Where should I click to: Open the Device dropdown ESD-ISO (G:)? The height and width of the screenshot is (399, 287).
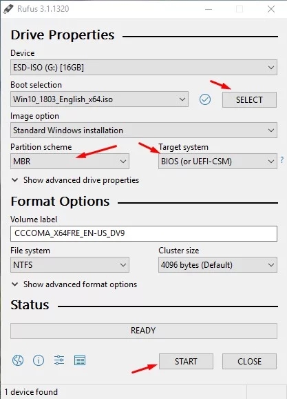pyautogui.click(x=144, y=68)
